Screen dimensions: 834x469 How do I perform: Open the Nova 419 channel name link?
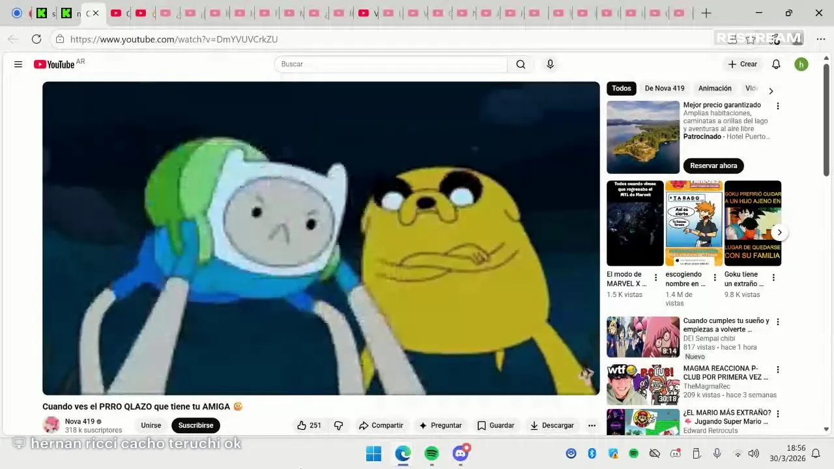pyautogui.click(x=79, y=421)
